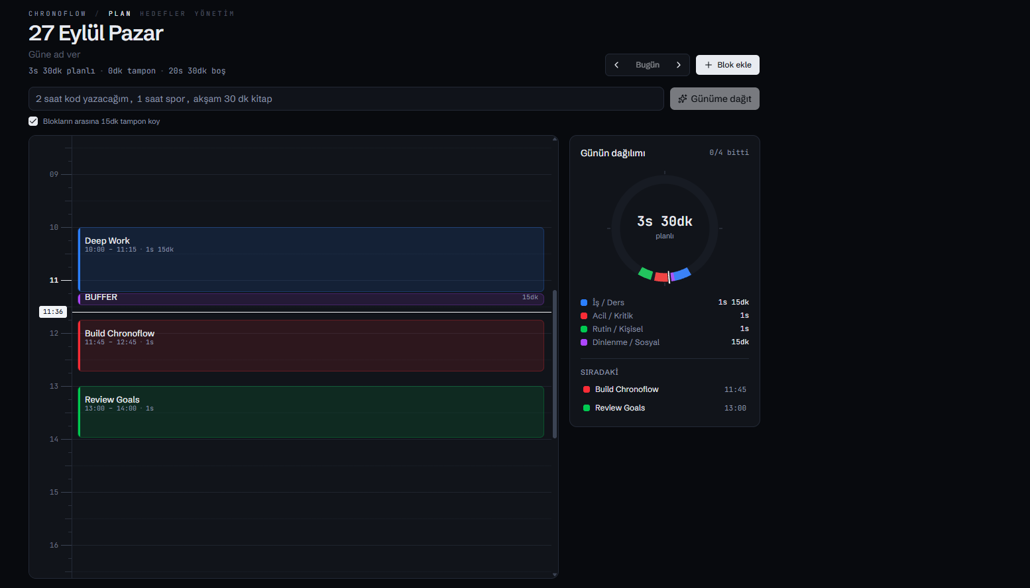The height and width of the screenshot is (588, 1030).
Task: Select the BUFFER block
Action: pyautogui.click(x=311, y=299)
